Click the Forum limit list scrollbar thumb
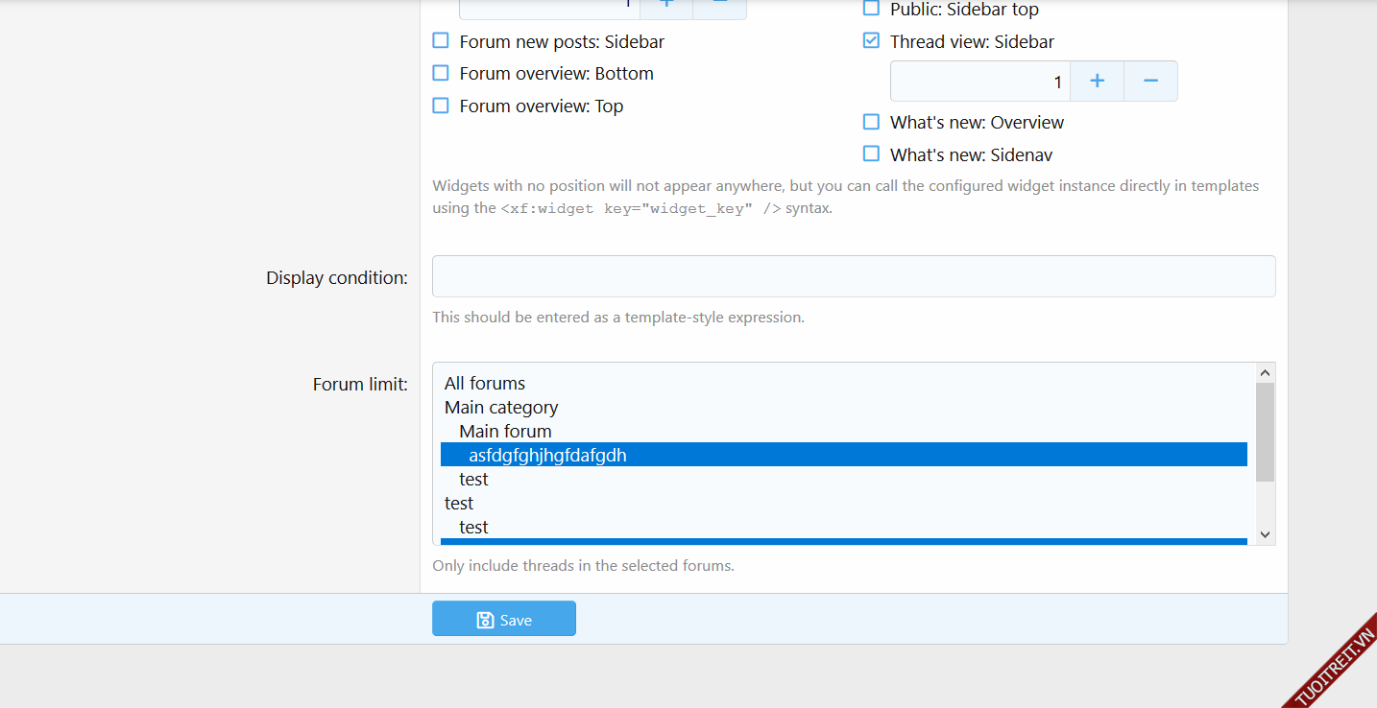Viewport: 1377px width, 708px height. click(x=1265, y=432)
